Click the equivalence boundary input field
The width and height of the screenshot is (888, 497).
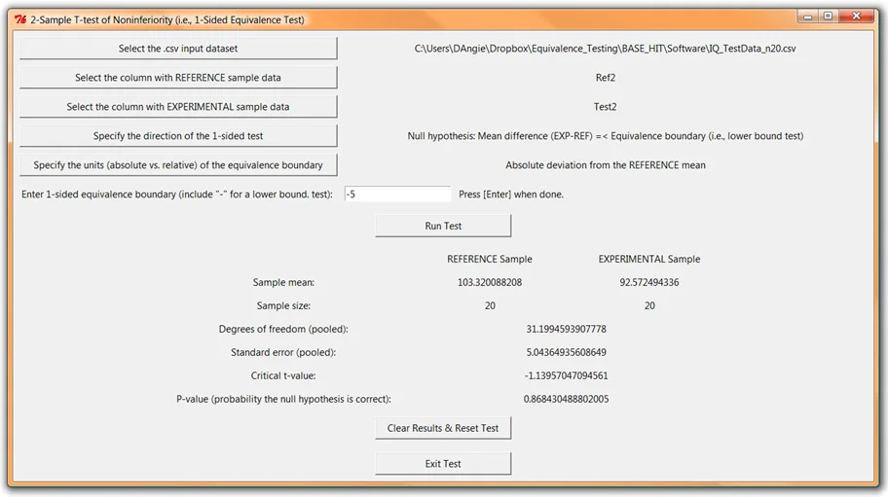coord(397,194)
